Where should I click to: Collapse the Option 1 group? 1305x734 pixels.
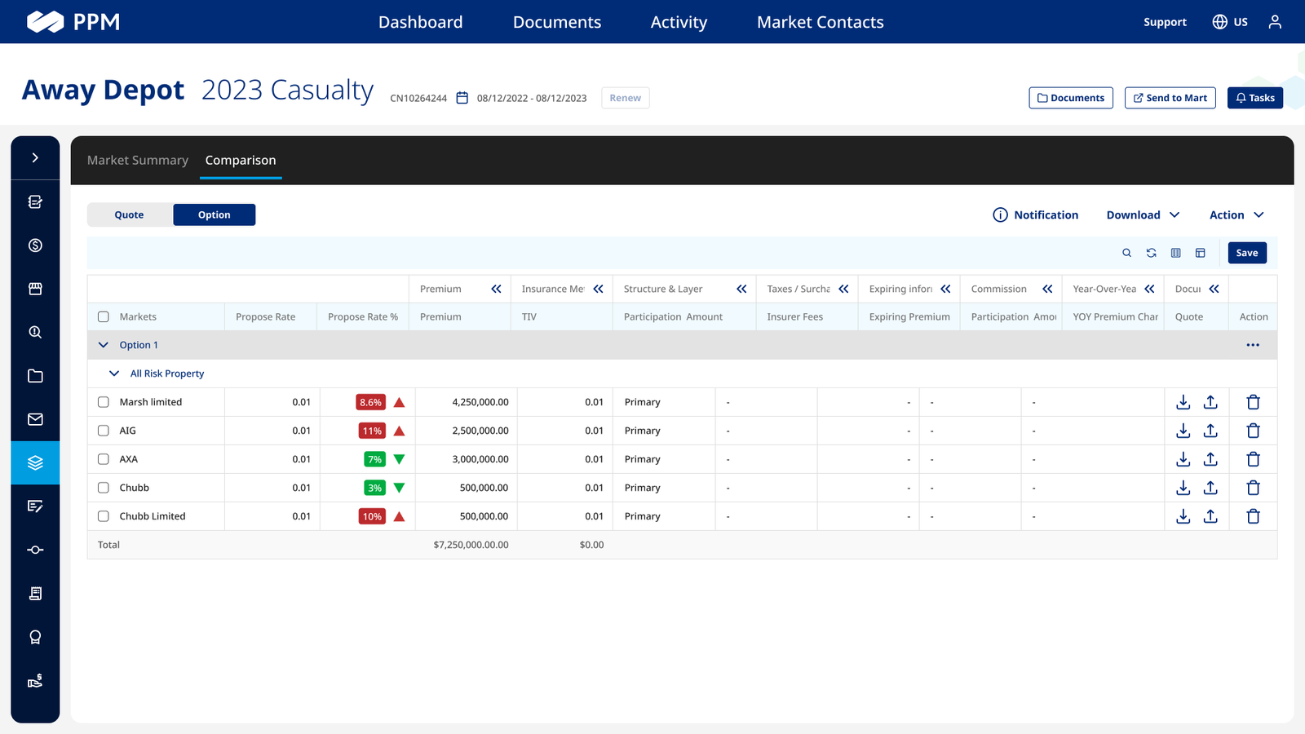[104, 345]
